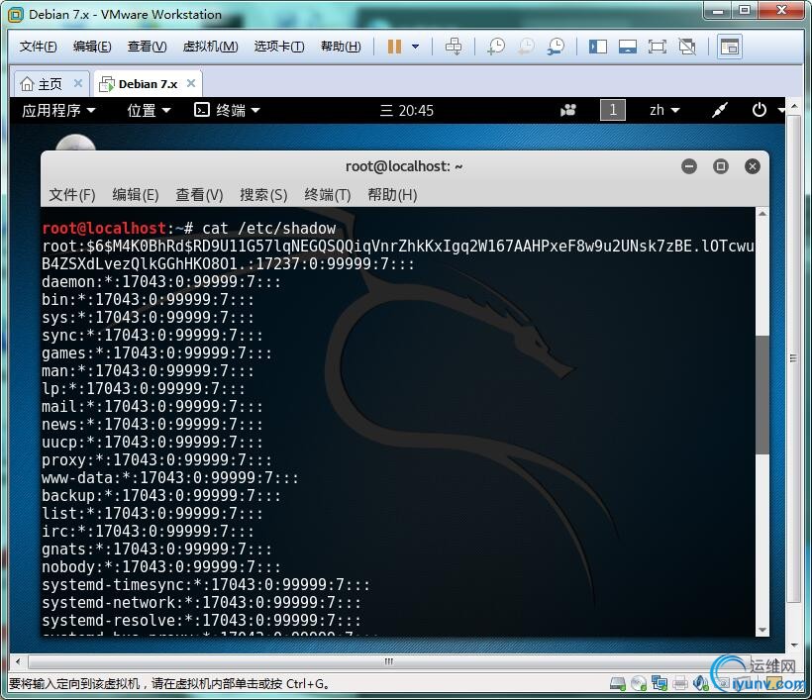Open terminal 终端(T) menu
Screen dimensions: 812x700
point(328,195)
